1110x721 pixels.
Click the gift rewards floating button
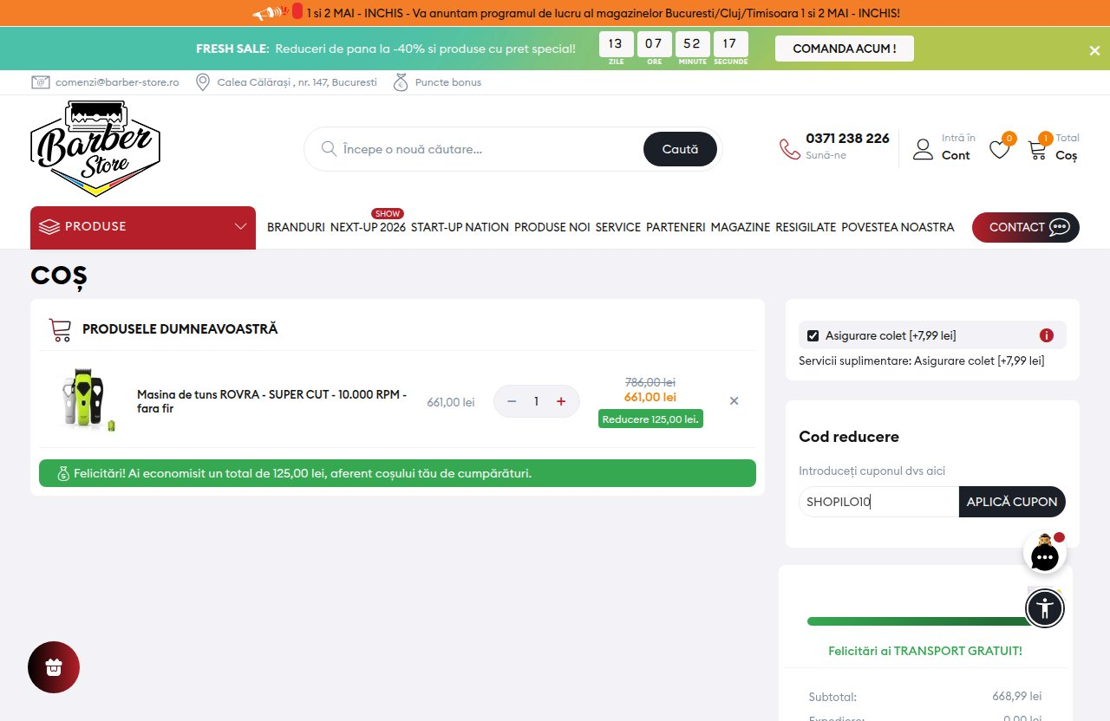click(54, 667)
